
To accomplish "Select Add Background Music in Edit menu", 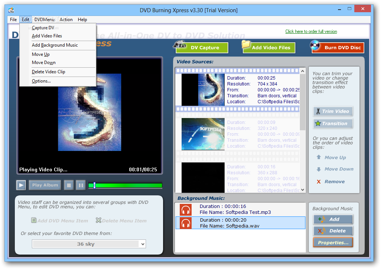I will (x=58, y=45).
